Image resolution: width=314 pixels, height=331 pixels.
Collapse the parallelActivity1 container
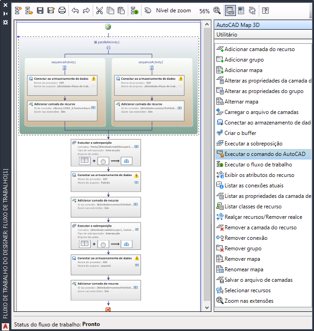click(95, 42)
